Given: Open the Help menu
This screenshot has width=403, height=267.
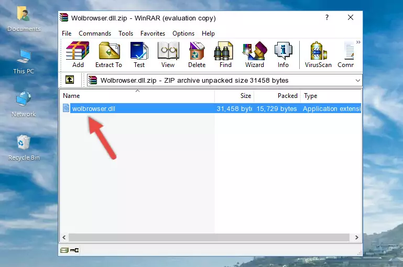Looking at the screenshot, I should pyautogui.click(x=208, y=34).
